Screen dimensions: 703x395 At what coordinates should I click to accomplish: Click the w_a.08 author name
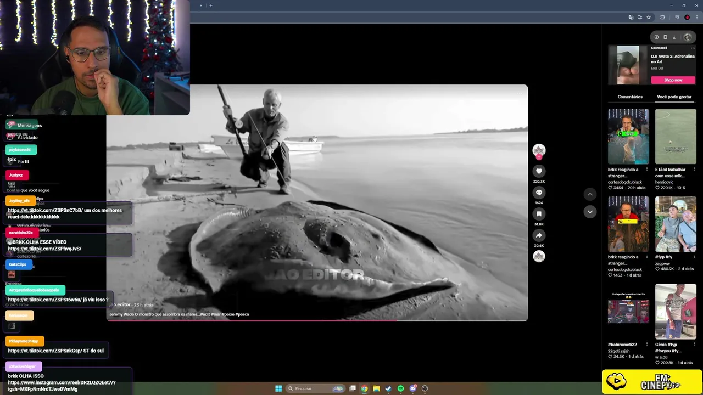tap(661, 357)
